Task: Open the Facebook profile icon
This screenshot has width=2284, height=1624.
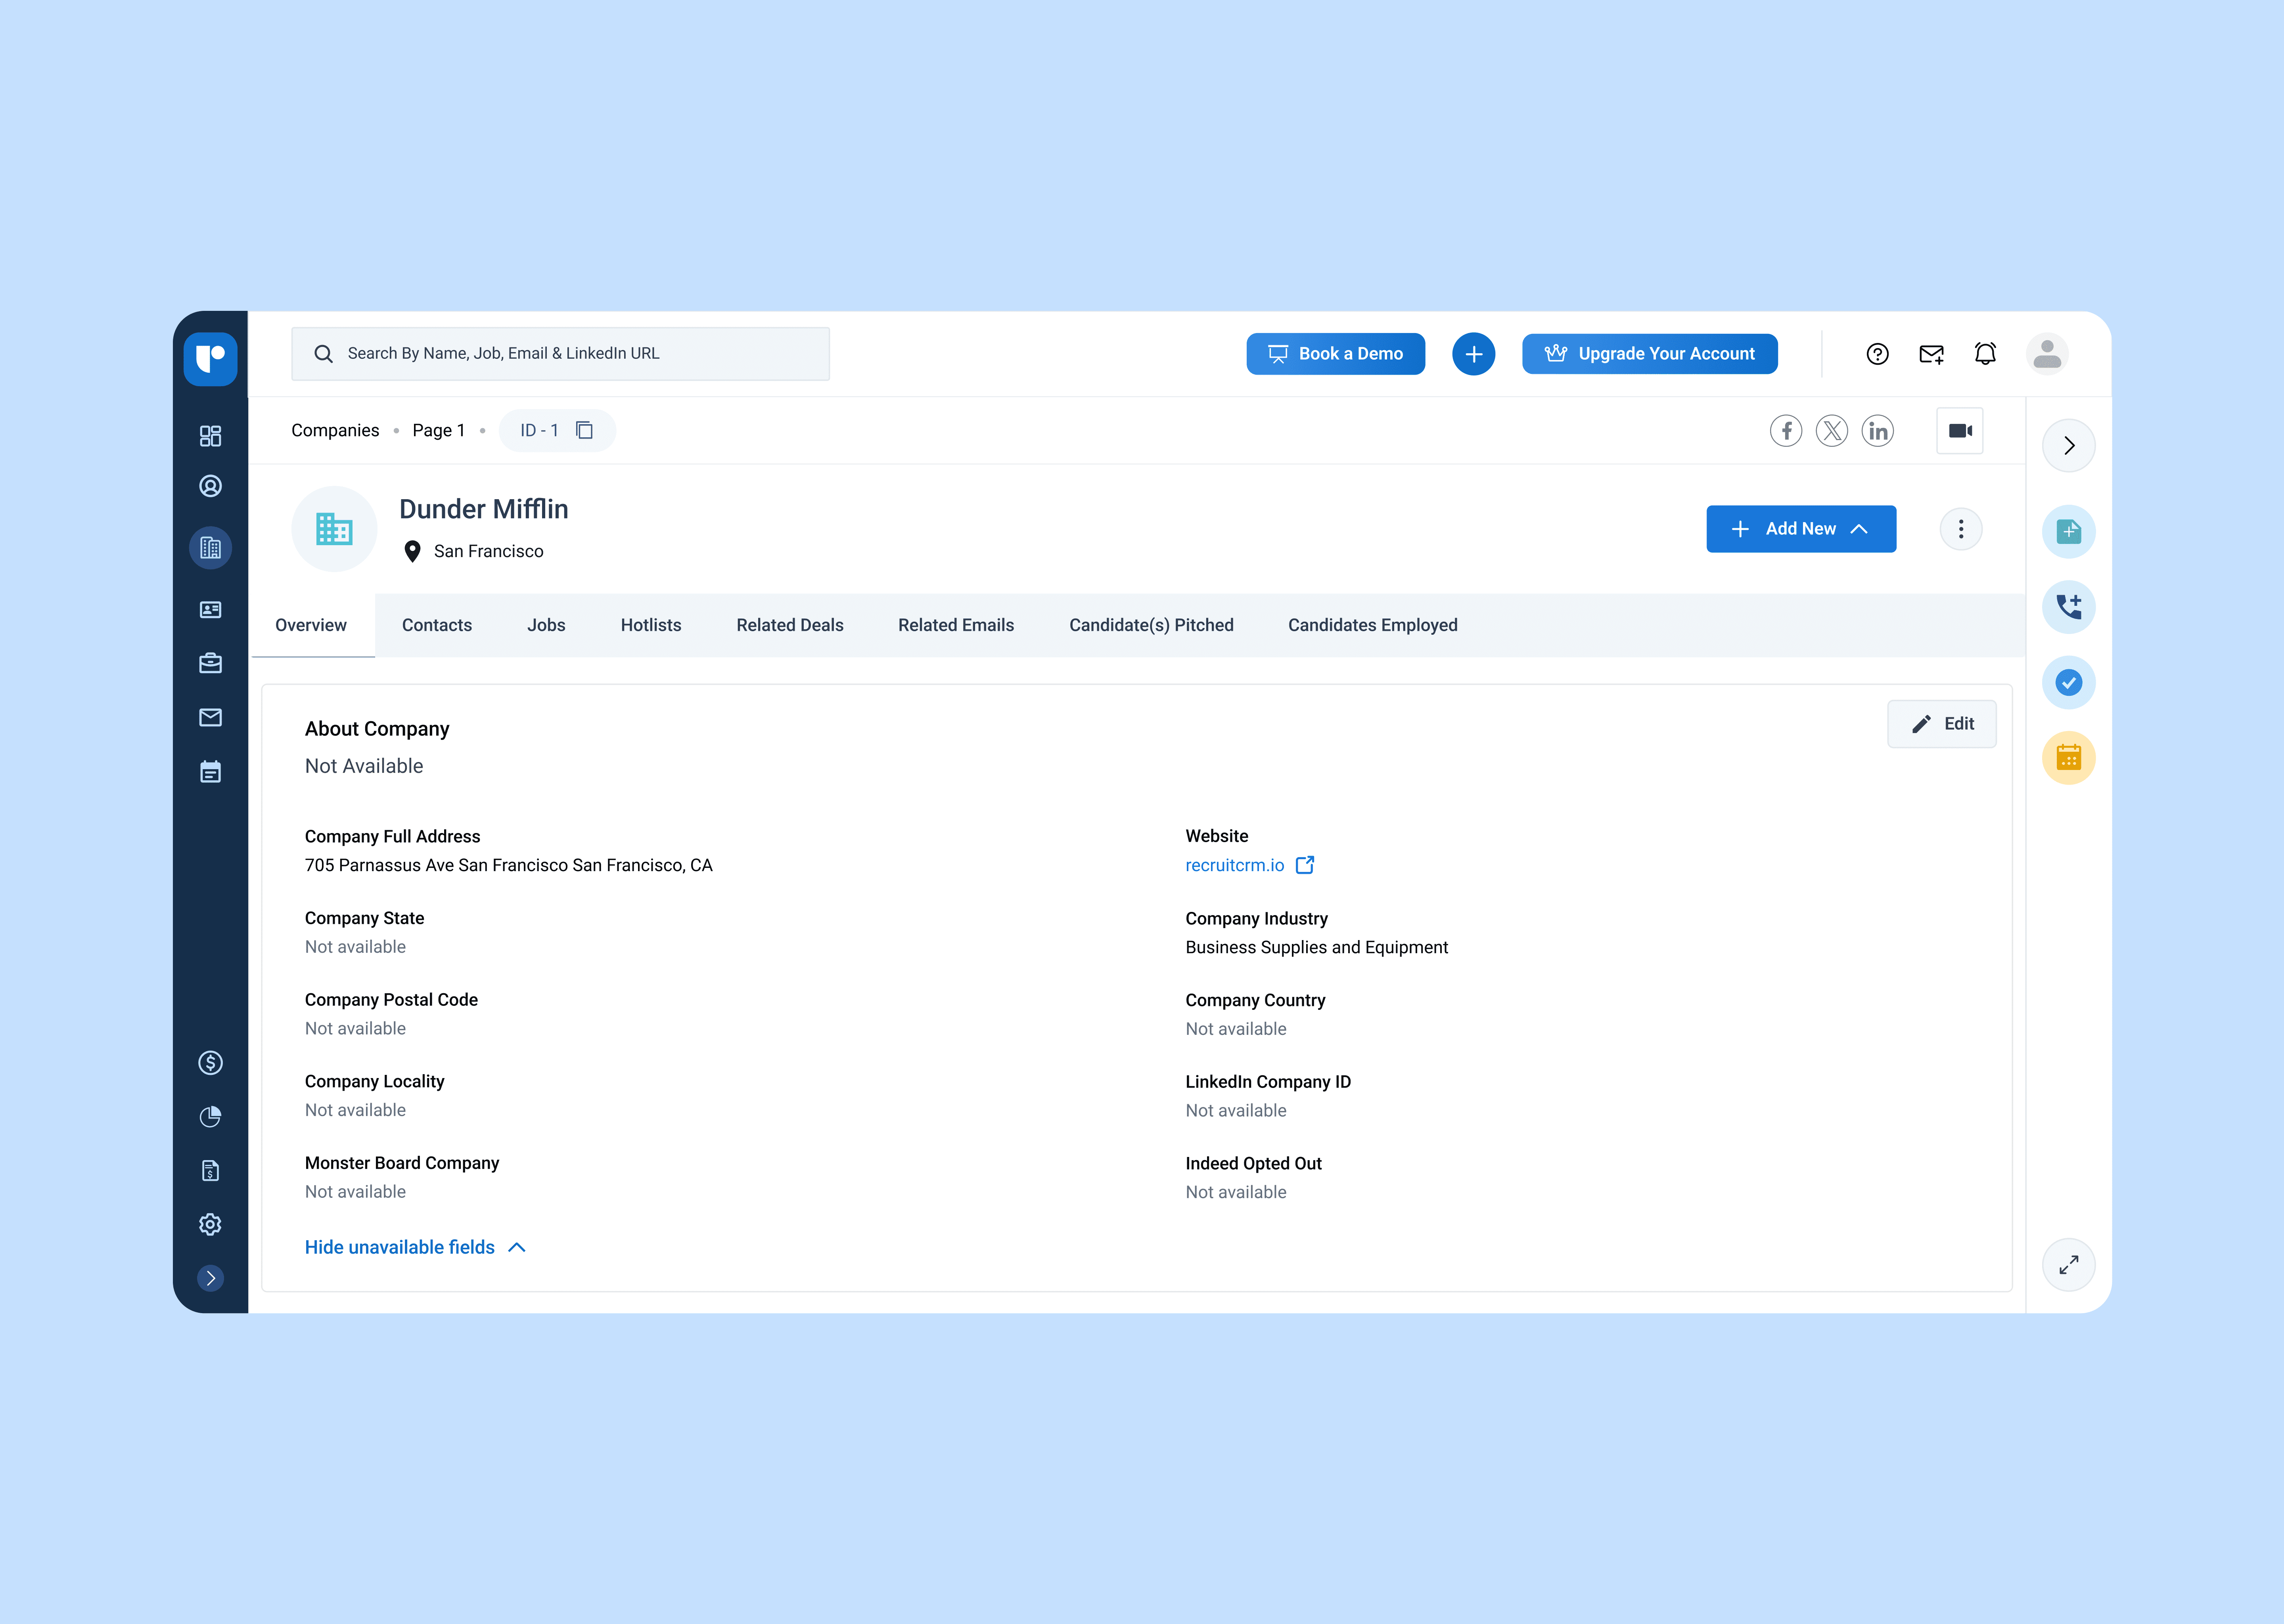Action: pos(1785,431)
